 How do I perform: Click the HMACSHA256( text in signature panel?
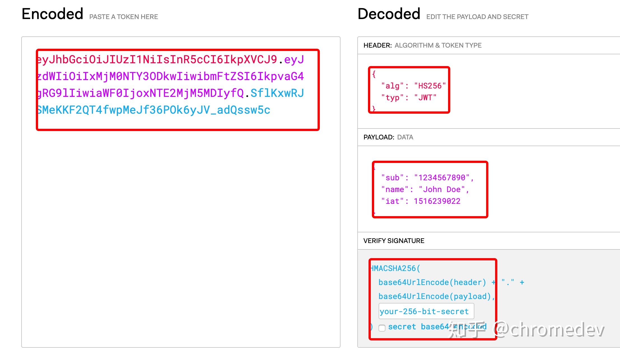(x=395, y=268)
